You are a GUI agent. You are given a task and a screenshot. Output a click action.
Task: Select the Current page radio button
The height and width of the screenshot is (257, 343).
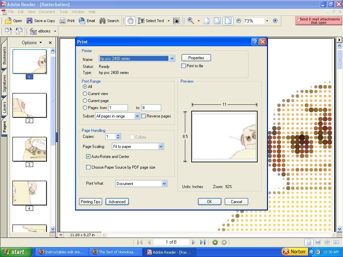(85, 100)
